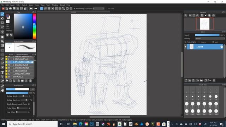226x127 pixels.
Task: Open the Windows Start menu
Action: pos(3,124)
